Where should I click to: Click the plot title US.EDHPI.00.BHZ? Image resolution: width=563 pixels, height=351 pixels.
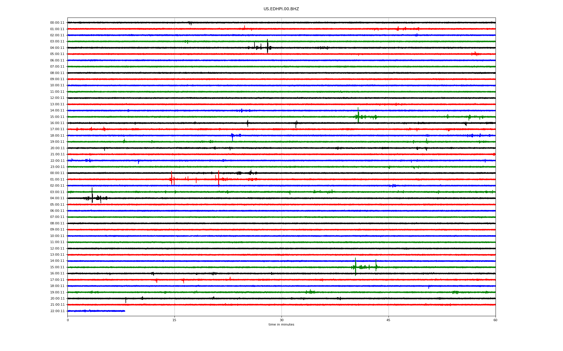(x=281, y=9)
